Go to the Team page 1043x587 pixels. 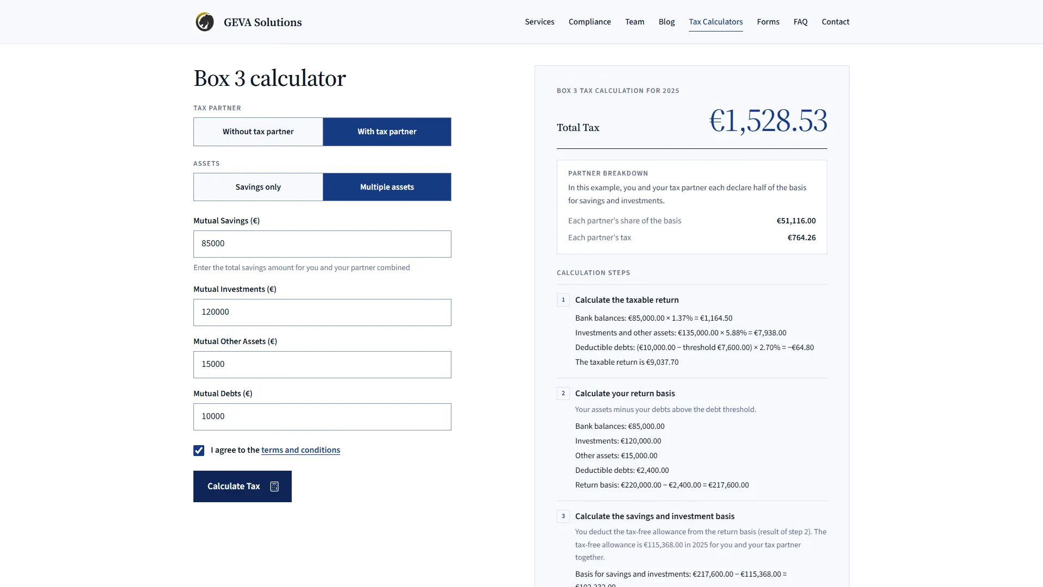[x=634, y=22]
